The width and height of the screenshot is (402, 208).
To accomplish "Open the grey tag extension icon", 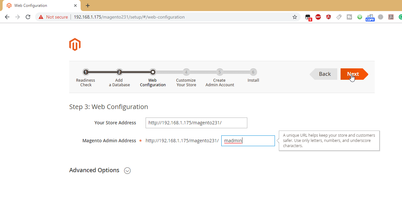I will tap(339, 17).
